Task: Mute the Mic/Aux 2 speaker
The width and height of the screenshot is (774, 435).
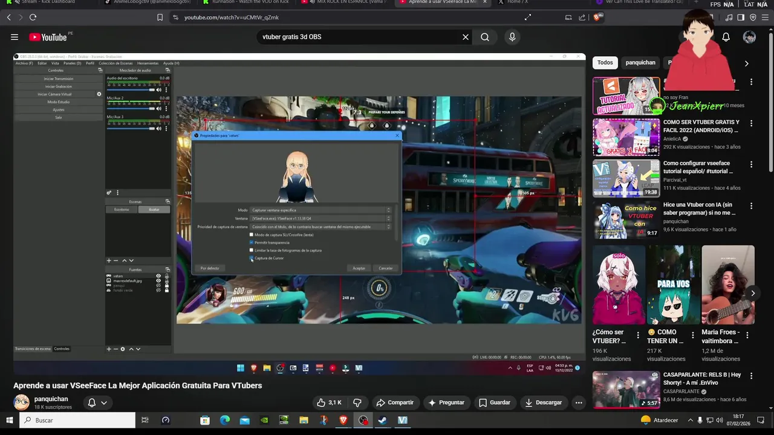Action: [x=160, y=109]
